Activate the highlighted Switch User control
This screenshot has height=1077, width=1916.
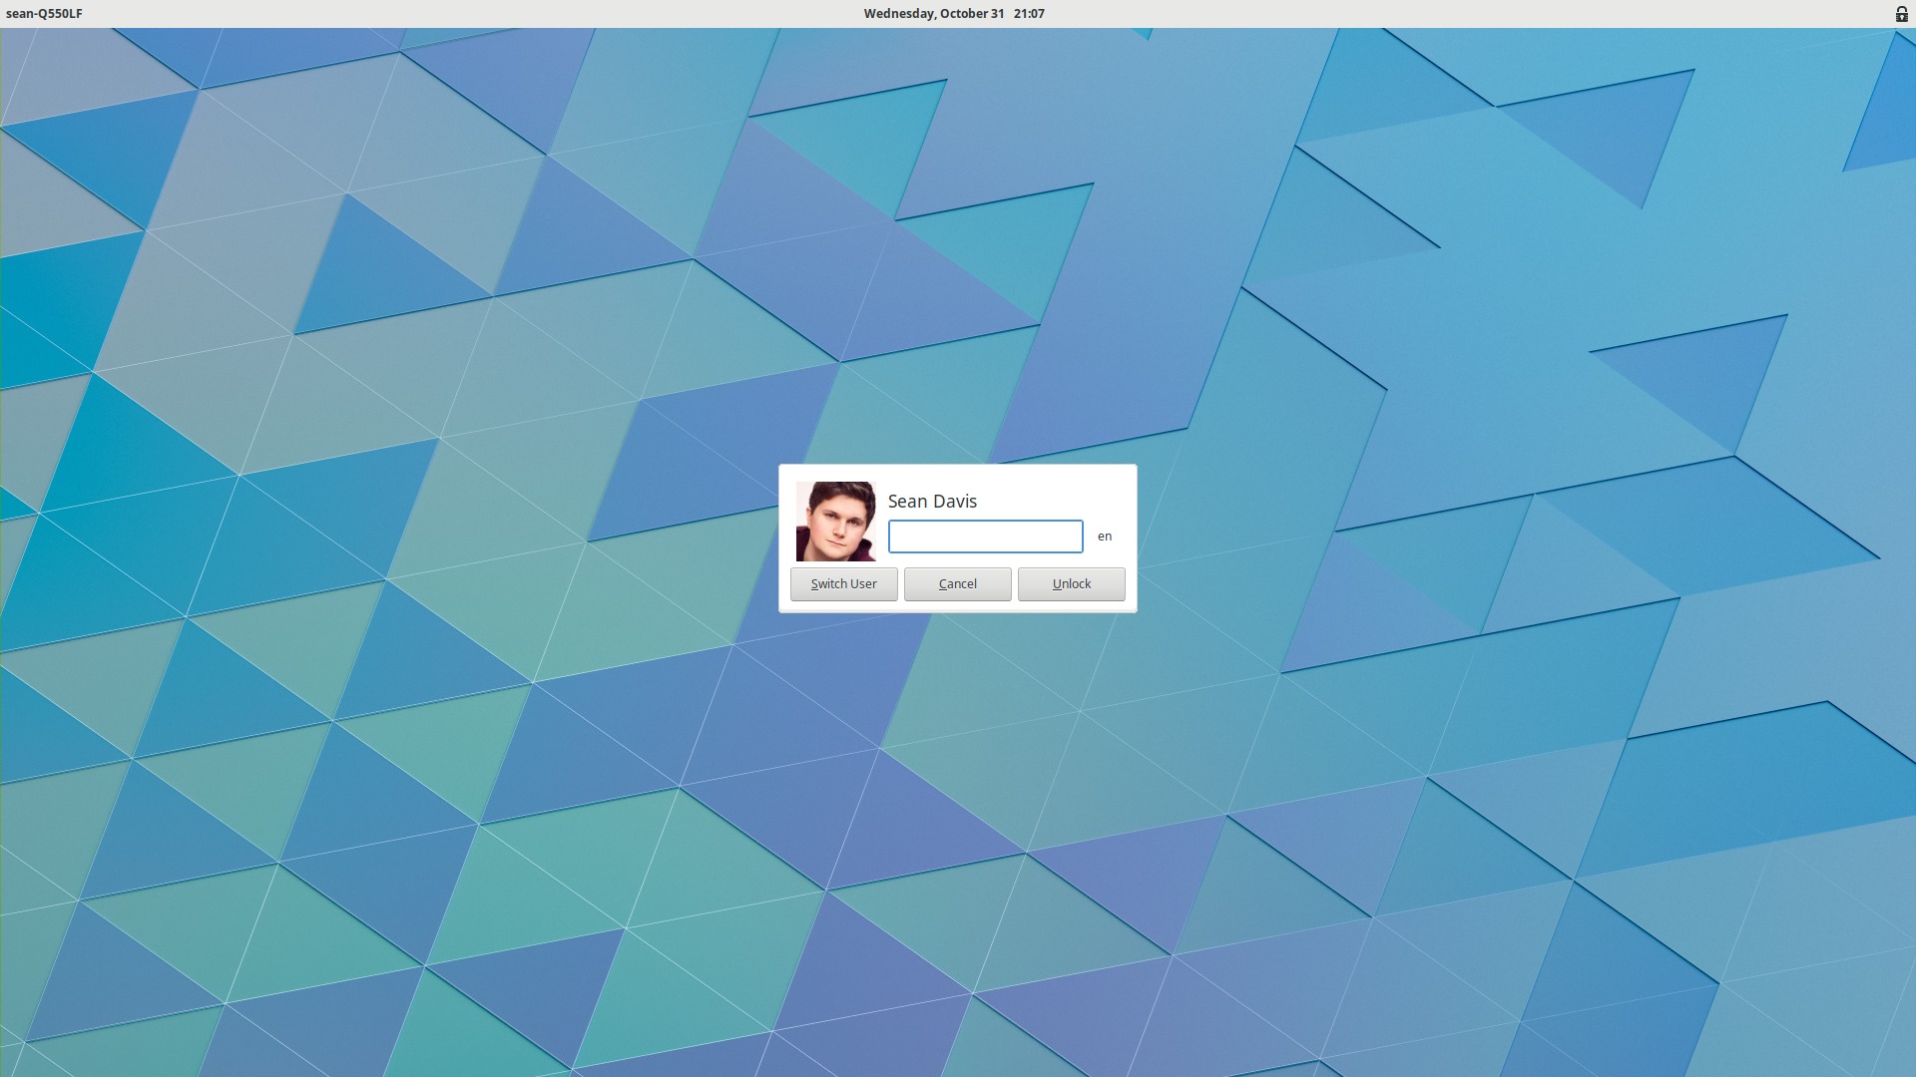tap(843, 583)
